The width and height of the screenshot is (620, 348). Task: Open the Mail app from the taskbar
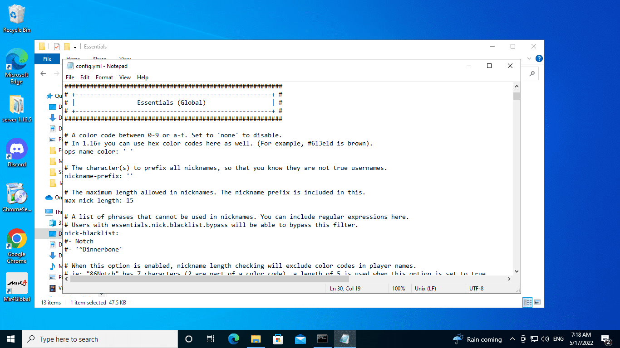tap(300, 339)
